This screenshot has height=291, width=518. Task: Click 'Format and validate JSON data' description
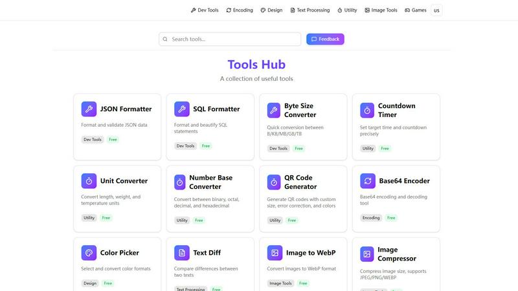115,125
